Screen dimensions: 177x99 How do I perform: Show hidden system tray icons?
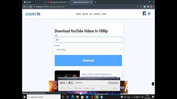(x=132, y=97)
